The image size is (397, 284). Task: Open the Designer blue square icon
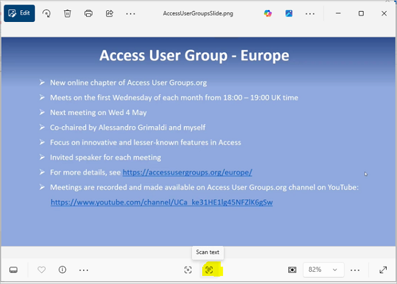tap(289, 13)
